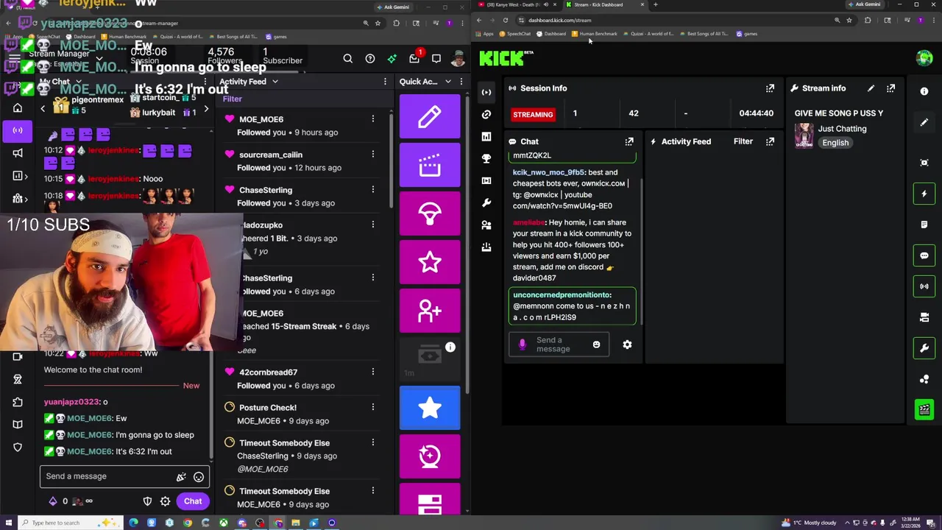The width and height of the screenshot is (942, 530).
Task: Click Twitch Raid parachute quick action
Action: pyautogui.click(x=430, y=214)
